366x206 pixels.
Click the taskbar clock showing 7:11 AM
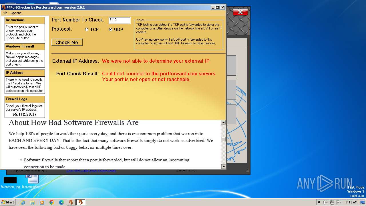(351, 202)
